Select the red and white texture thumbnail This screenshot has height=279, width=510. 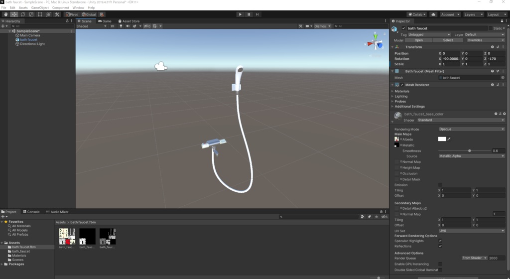(x=67, y=236)
